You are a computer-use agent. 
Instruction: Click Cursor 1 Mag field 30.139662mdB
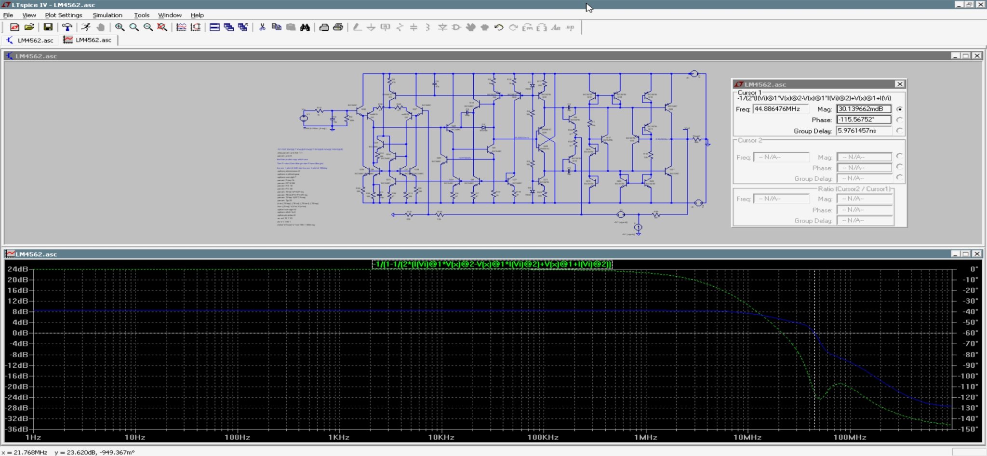point(864,109)
